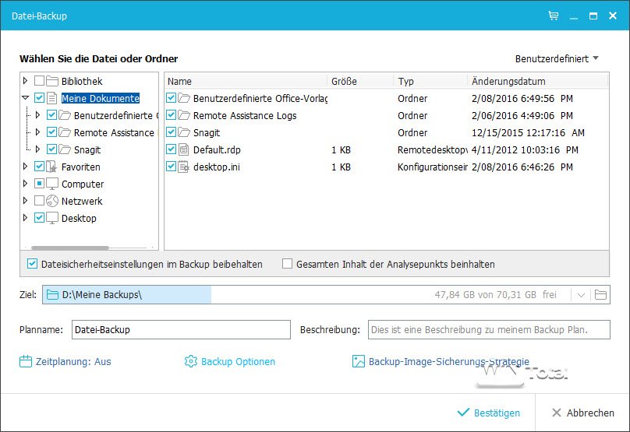Expand the Benutzerdefinierte subfolder in tree

click(37, 114)
